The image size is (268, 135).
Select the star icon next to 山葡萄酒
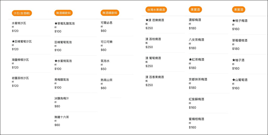coord(234,80)
